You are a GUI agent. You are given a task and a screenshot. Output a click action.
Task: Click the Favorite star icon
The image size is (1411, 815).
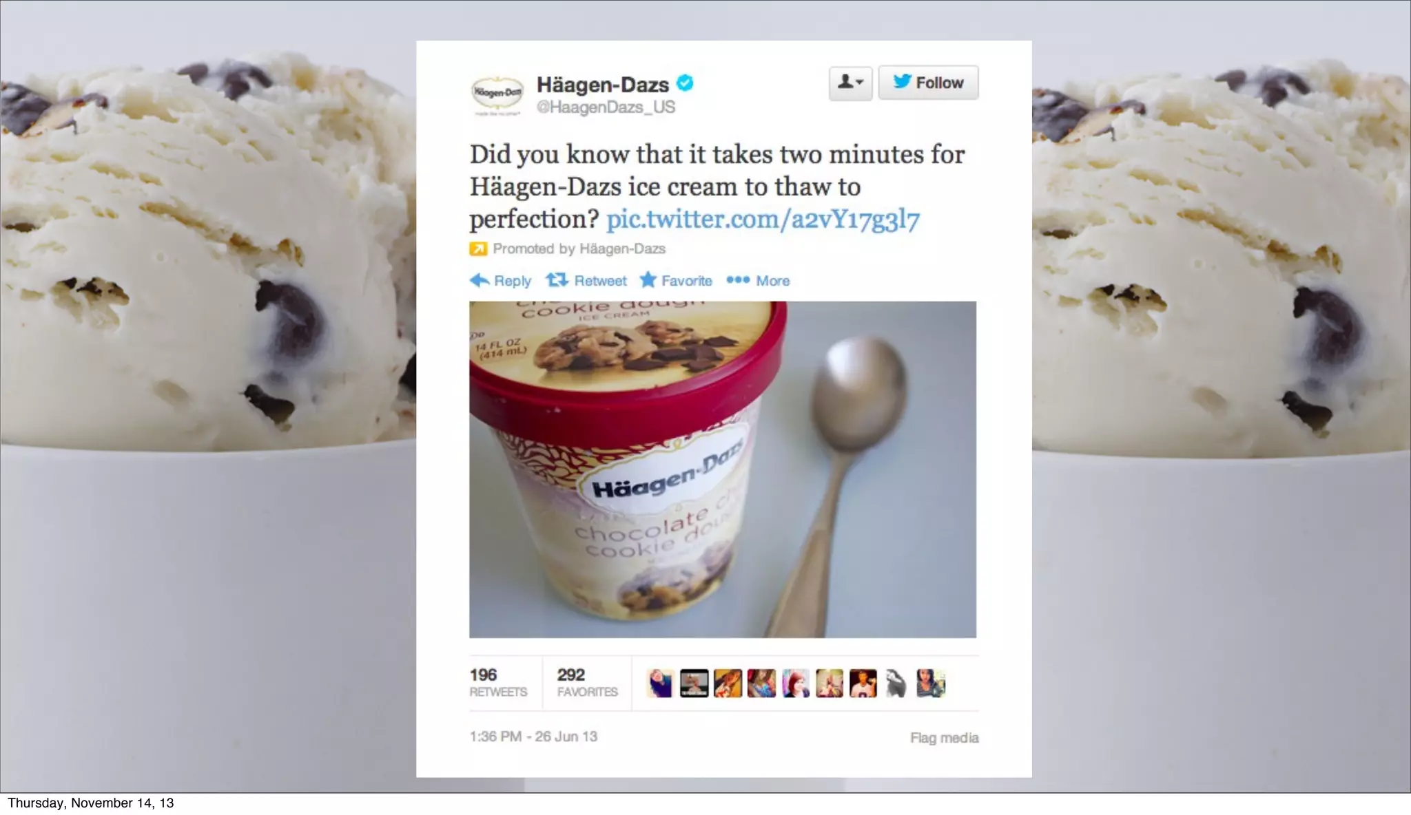click(x=648, y=279)
